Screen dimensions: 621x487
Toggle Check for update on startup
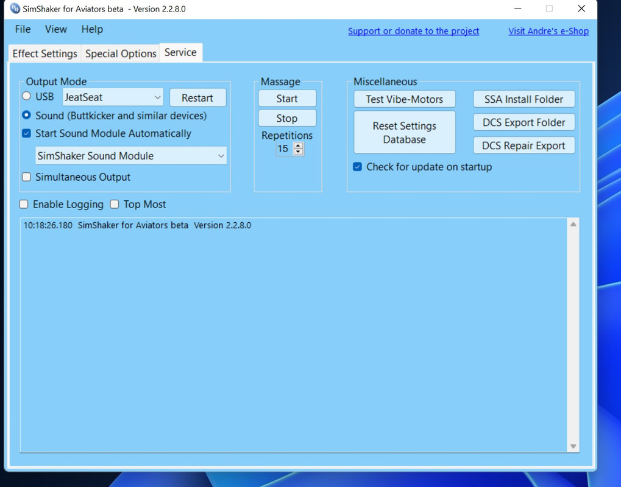point(357,167)
